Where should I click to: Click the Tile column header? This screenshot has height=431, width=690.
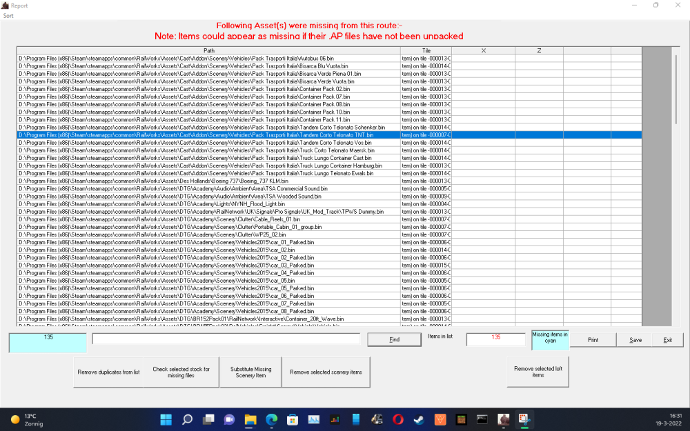point(426,51)
